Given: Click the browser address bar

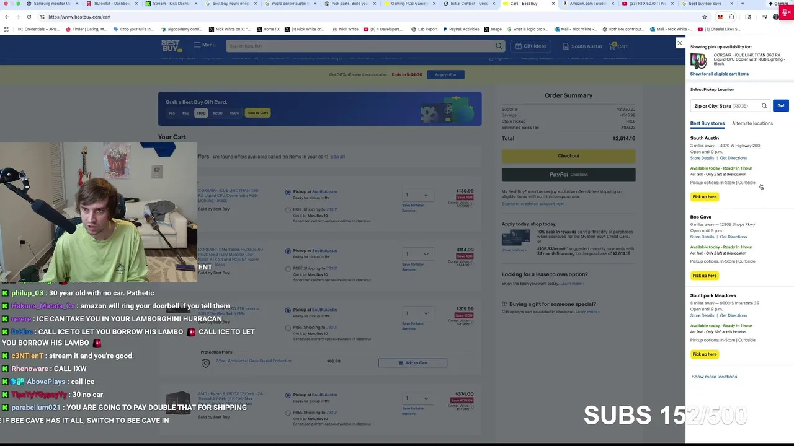Looking at the screenshot, I should (372, 17).
